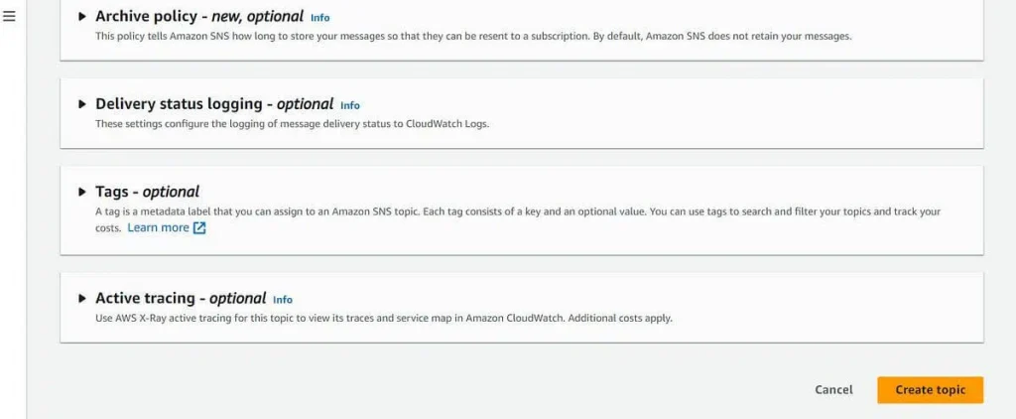1016x419 pixels.
Task: Click the Cancel button
Action: tap(833, 390)
